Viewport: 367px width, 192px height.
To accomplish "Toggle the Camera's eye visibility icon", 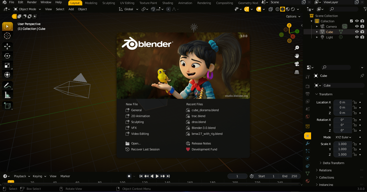I will [357, 26].
